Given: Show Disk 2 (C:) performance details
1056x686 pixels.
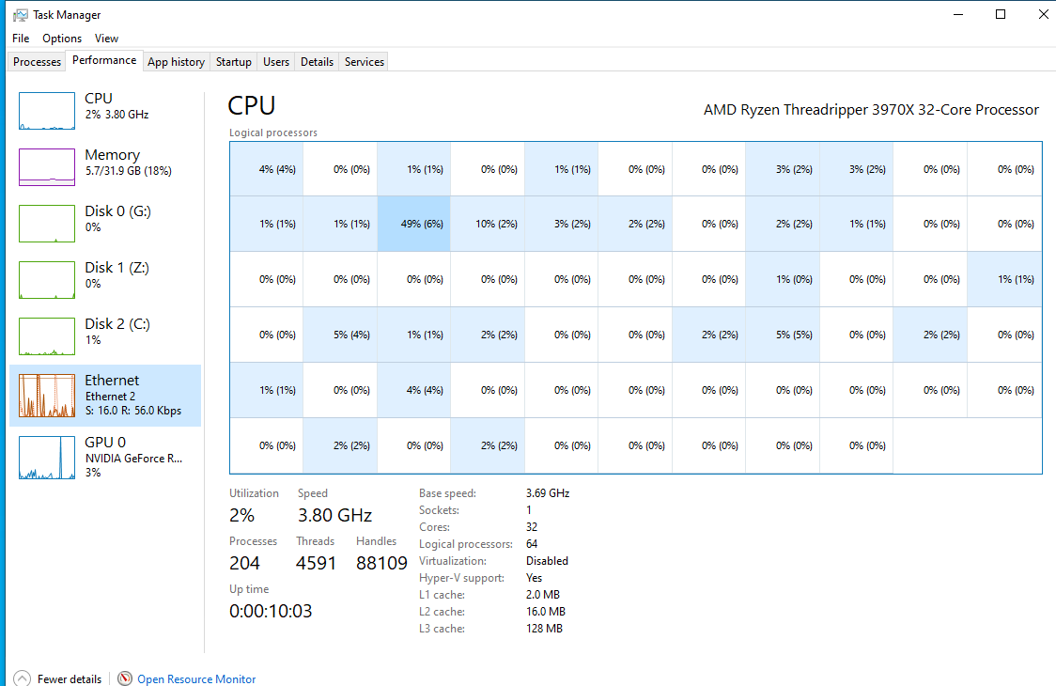Looking at the screenshot, I should pos(47,336).
